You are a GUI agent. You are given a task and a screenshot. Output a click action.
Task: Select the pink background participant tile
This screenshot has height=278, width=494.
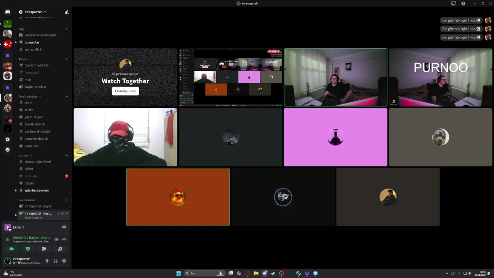[335, 137]
